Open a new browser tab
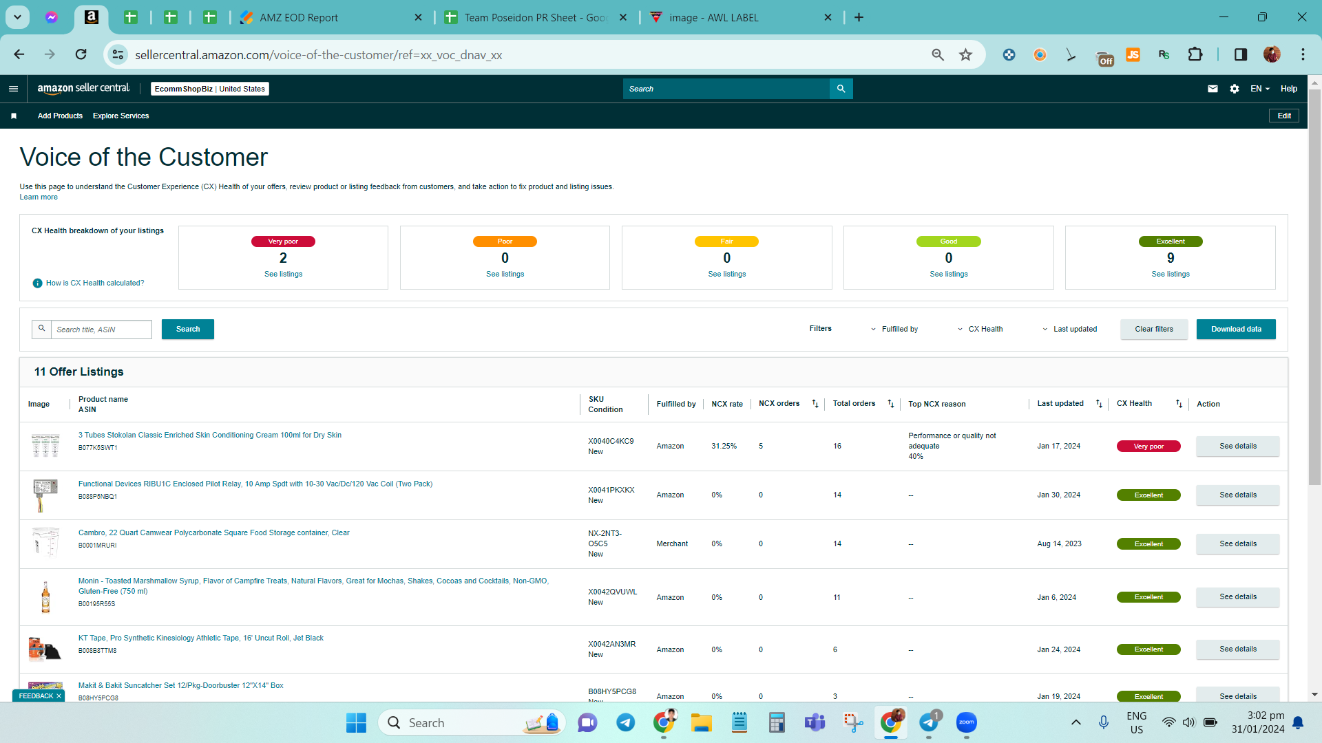The width and height of the screenshot is (1322, 743). [859, 18]
